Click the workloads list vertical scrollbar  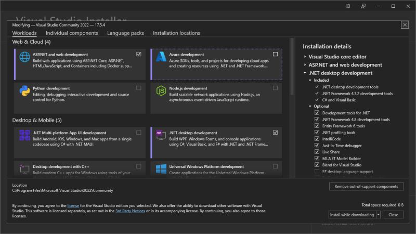[x=292, y=67]
